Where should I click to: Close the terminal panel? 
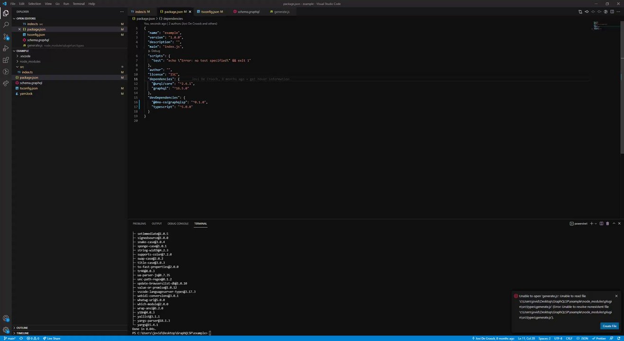619,224
